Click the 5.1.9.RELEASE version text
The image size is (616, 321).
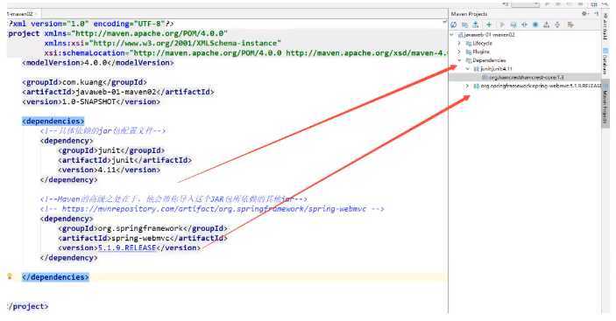tap(127, 248)
